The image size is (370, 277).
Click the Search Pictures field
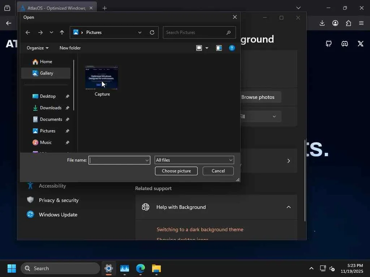(x=199, y=32)
